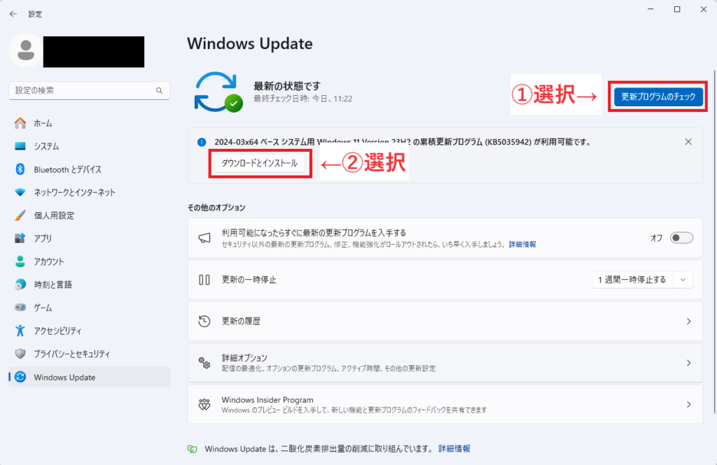This screenshot has height=465, width=717.
Task: Click the network Wi-Fi icon
Action: (x=20, y=192)
